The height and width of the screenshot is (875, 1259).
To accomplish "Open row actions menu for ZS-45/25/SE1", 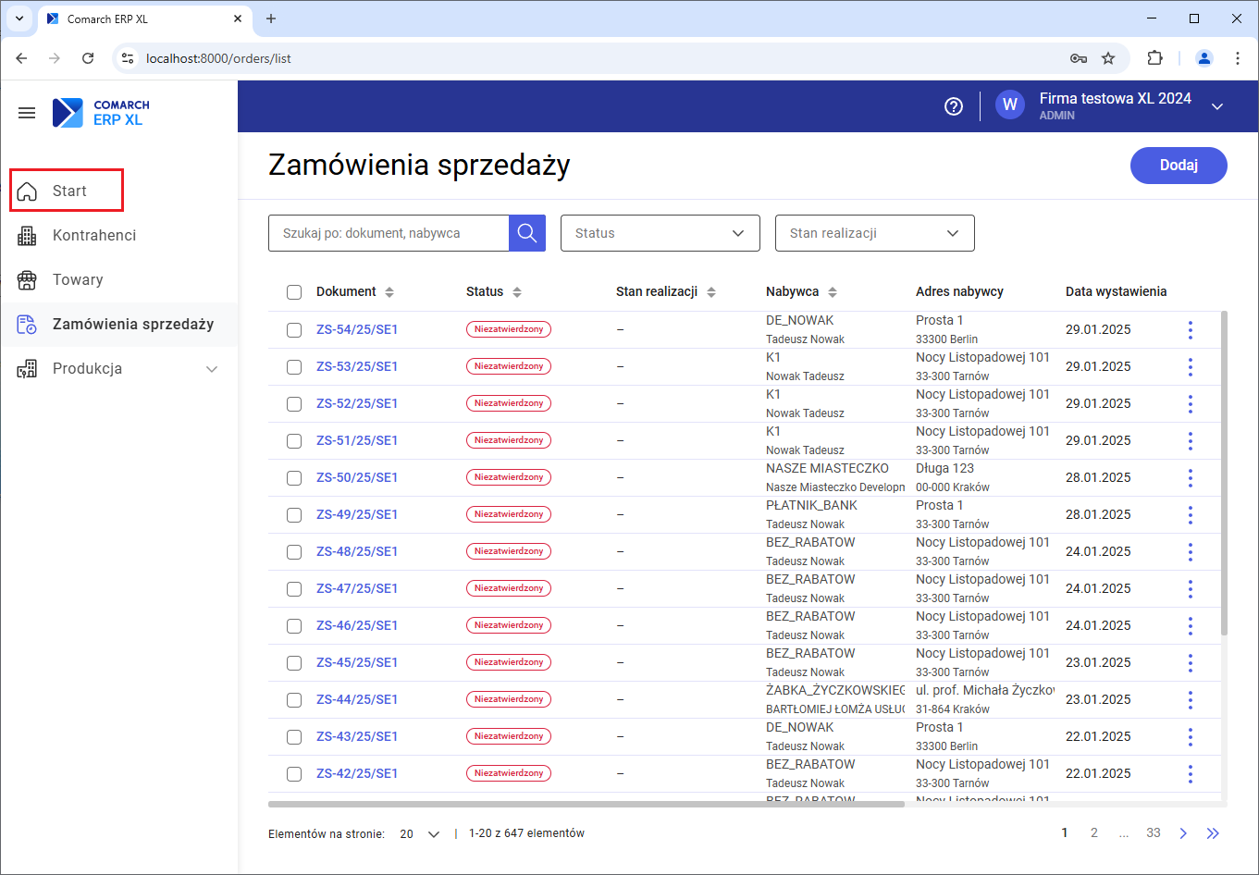I will tap(1191, 662).
